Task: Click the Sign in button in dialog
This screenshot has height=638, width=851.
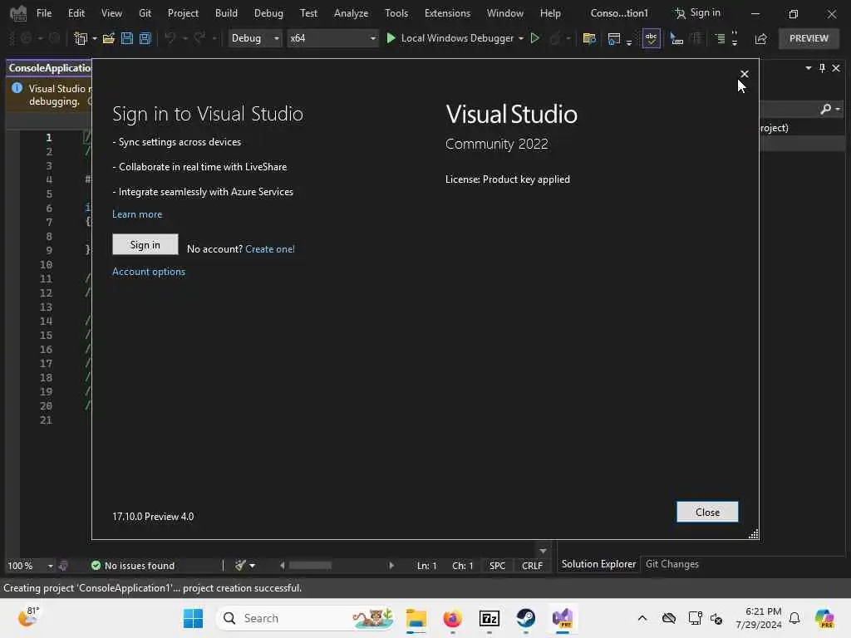Action: 145,245
